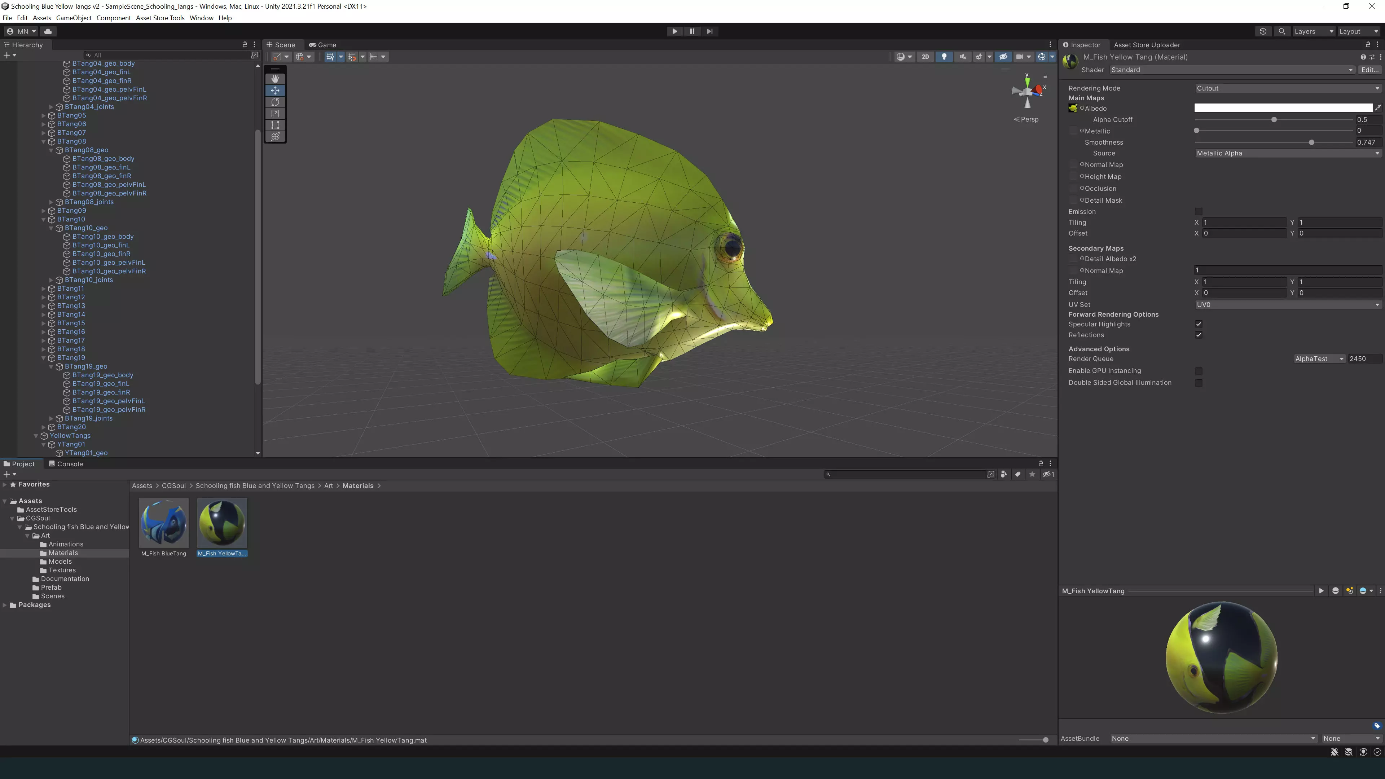Select the Scale tool in scene toolbar
The image size is (1385, 779).
(275, 114)
